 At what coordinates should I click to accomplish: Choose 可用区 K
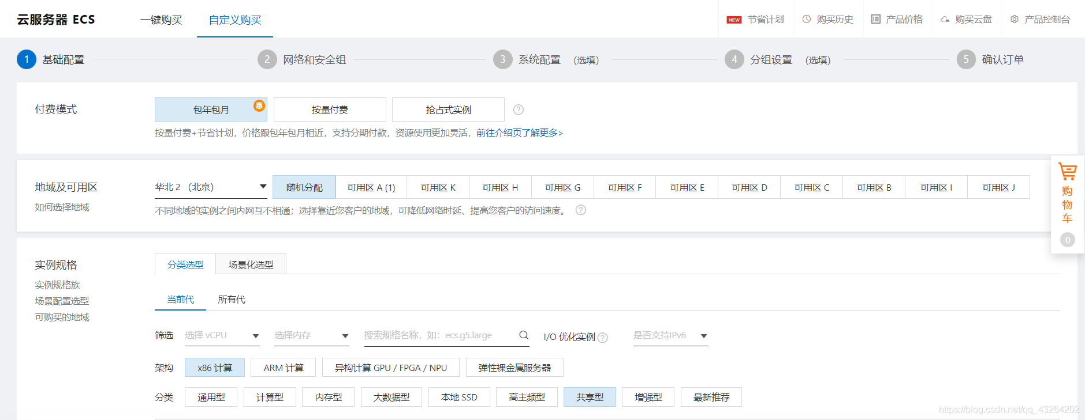tap(438, 187)
